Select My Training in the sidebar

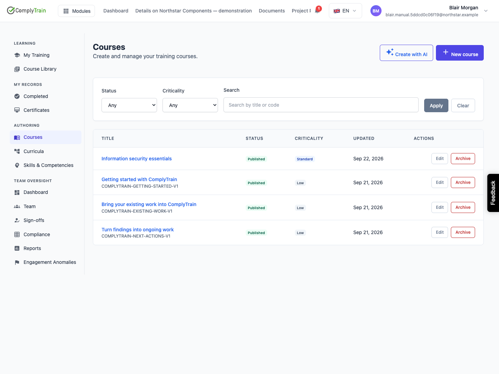pyautogui.click(x=45, y=55)
